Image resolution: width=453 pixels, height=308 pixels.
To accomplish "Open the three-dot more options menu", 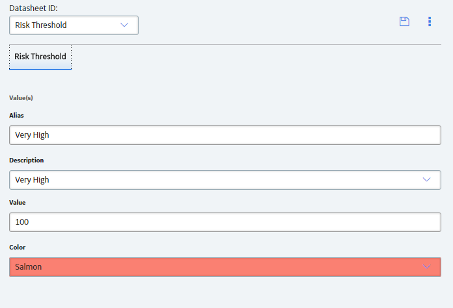I will click(x=430, y=21).
